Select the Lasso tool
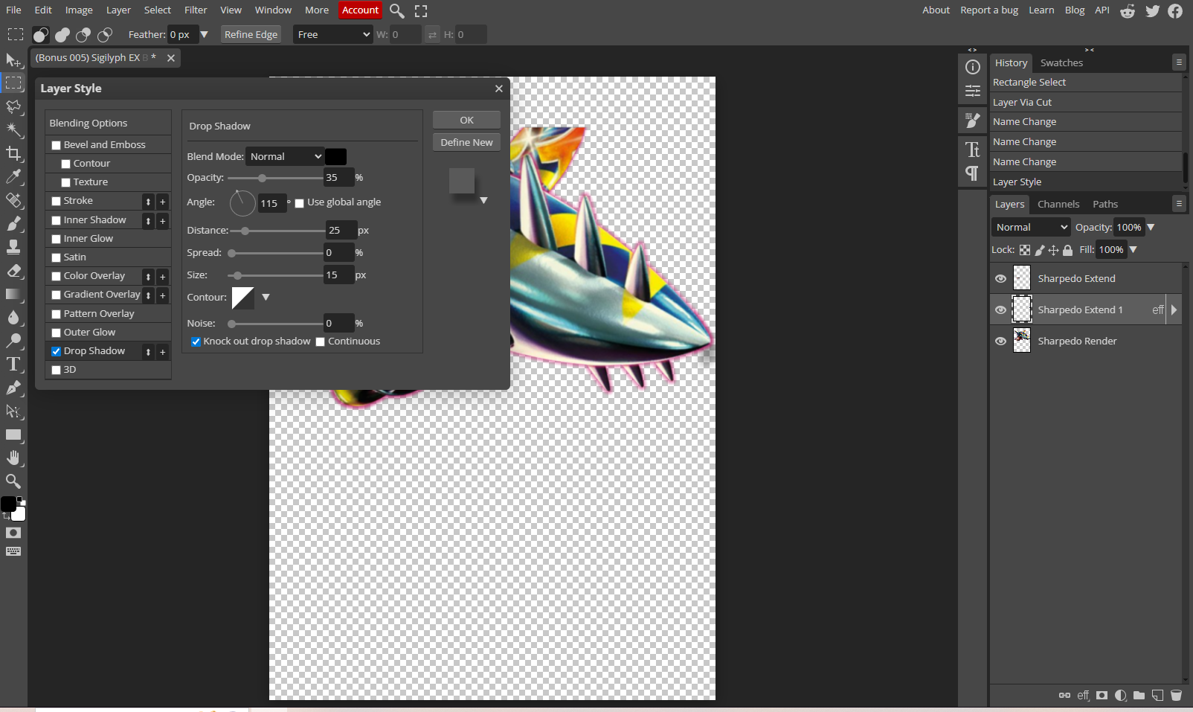The image size is (1193, 712). (x=13, y=106)
